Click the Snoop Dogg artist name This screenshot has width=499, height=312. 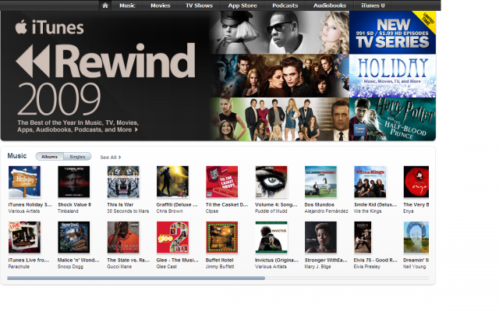[70, 267]
